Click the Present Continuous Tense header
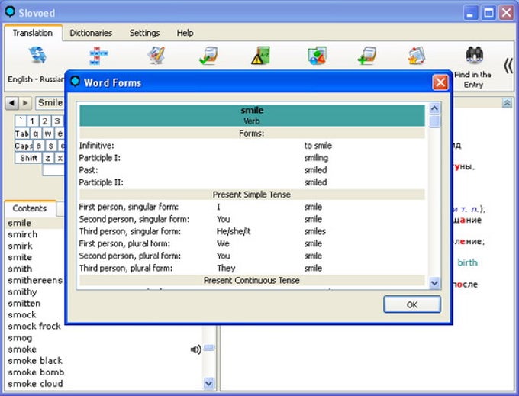The height and width of the screenshot is (396, 519). pyautogui.click(x=252, y=280)
